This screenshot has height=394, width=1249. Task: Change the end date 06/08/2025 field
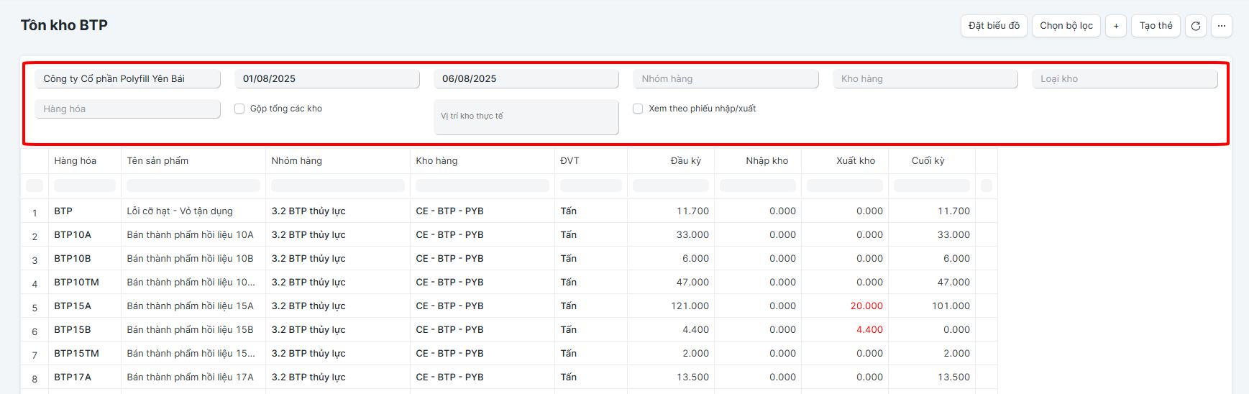click(526, 79)
